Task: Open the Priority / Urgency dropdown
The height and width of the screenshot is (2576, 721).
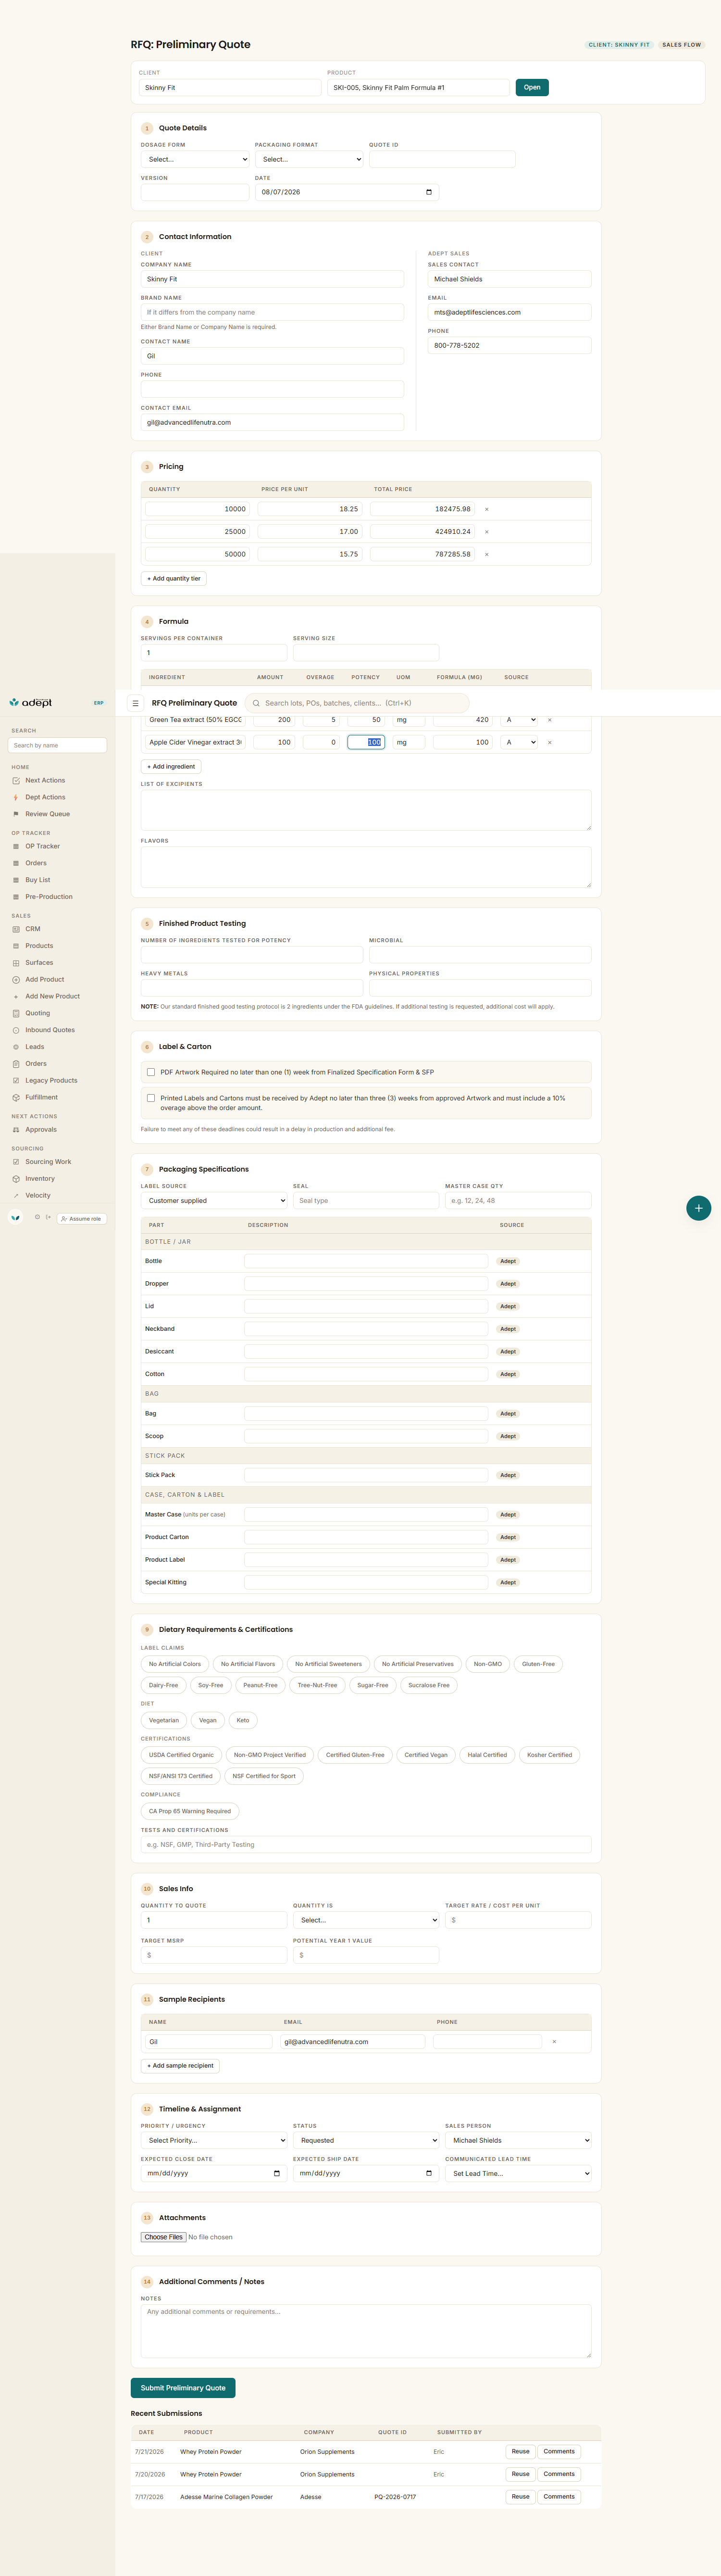Action: (214, 2140)
